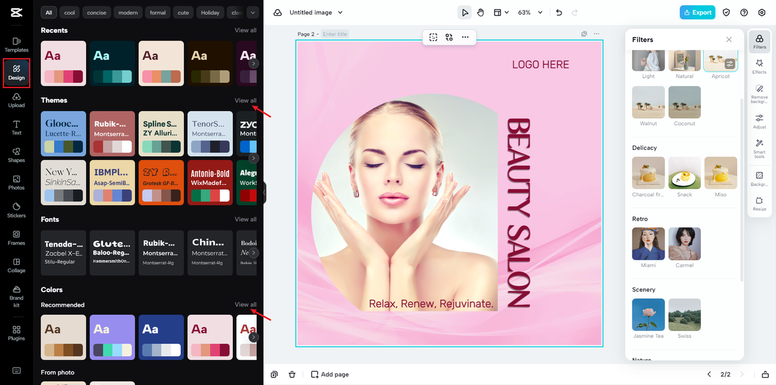
Task: Open the 63% zoom dropdown
Action: coord(530,12)
